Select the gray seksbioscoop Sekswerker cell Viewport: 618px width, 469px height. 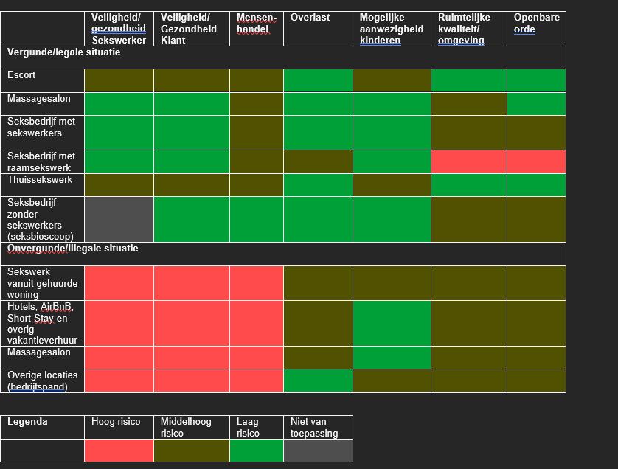click(119, 219)
